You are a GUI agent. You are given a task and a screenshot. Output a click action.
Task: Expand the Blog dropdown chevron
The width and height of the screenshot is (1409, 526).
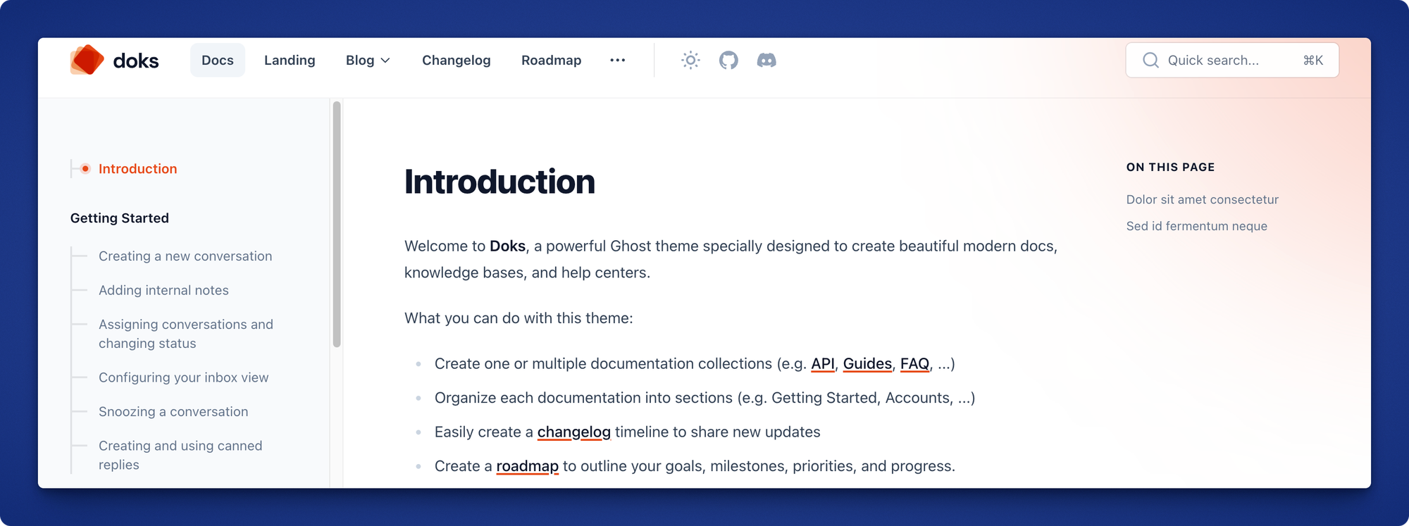click(385, 61)
